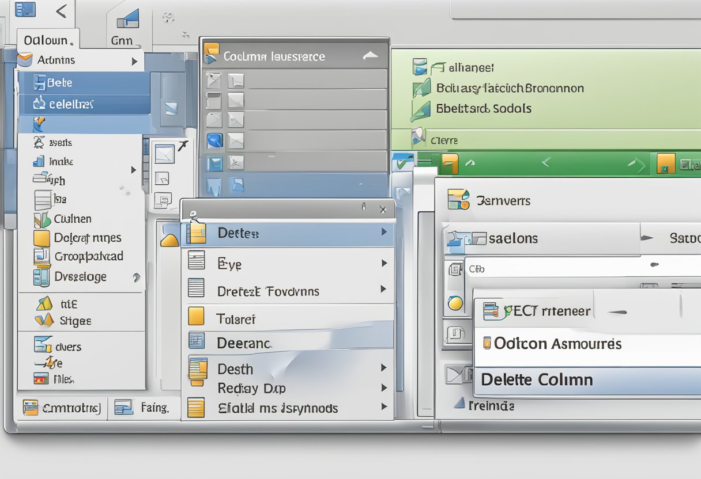Image resolution: width=701 pixels, height=479 pixels.
Task: Collapse the Codlumra leuesrarce panel header arrow
Action: point(370,56)
